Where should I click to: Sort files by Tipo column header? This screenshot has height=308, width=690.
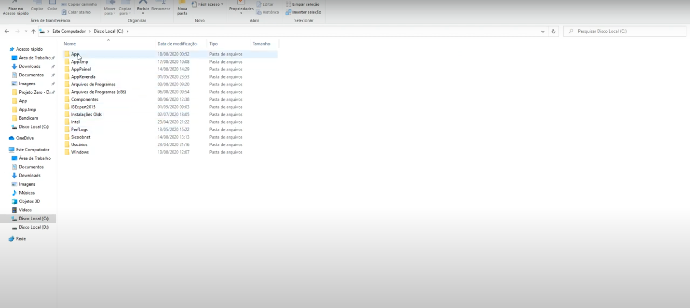(214, 44)
